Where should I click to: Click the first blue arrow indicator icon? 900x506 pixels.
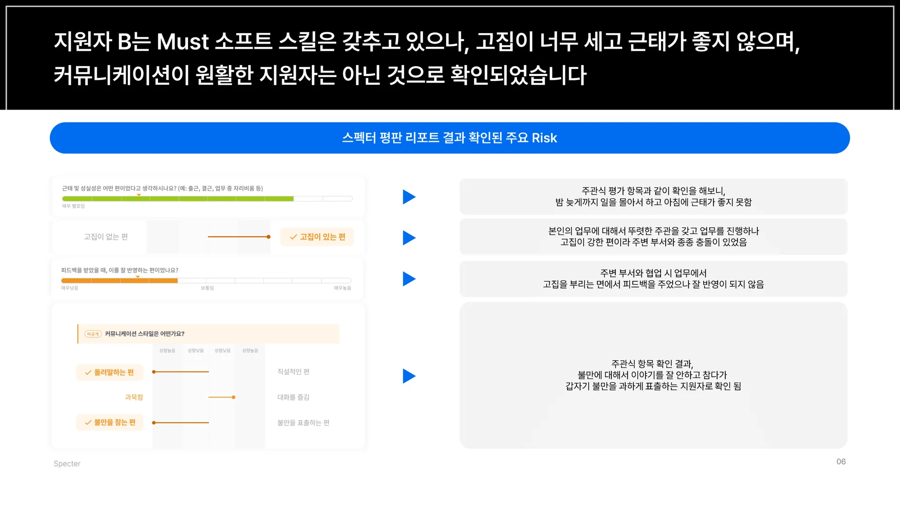pos(409,196)
